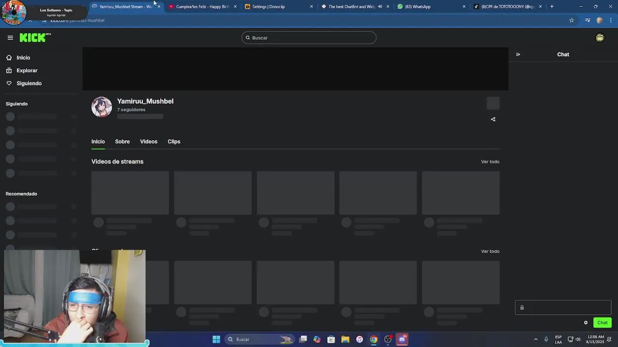Image resolution: width=618 pixels, height=347 pixels.
Task: Open OBS Studio taskbar icon
Action: (388, 339)
